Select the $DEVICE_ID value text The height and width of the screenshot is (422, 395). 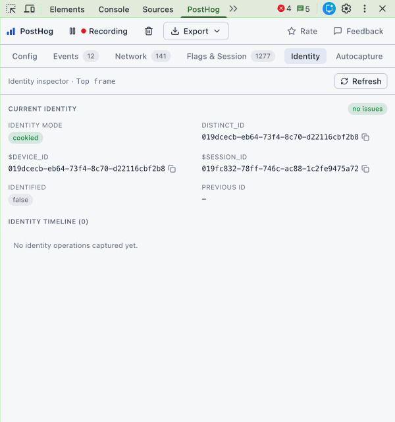click(86, 169)
